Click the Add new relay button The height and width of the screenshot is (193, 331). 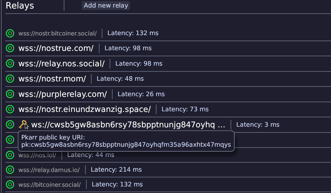106,6
